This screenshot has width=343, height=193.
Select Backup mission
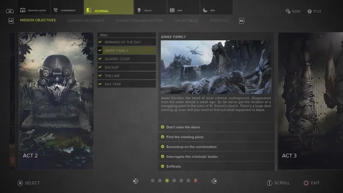click(x=126, y=67)
